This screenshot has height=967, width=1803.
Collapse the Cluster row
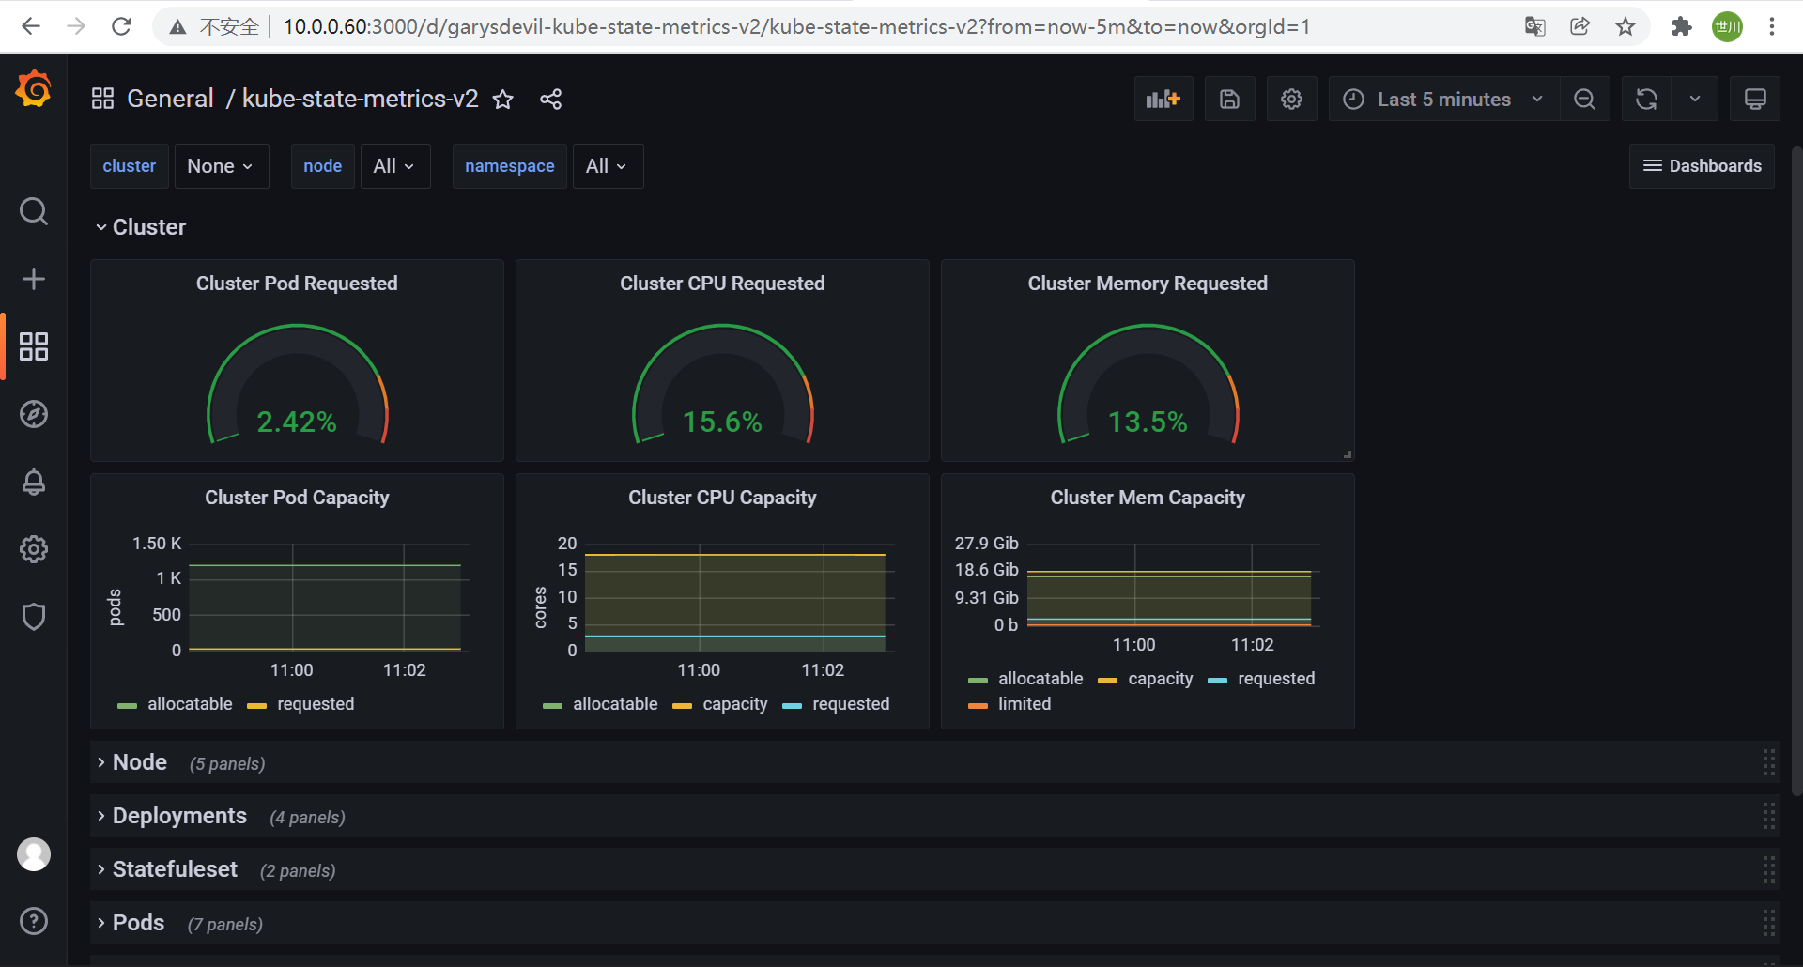pos(141,227)
